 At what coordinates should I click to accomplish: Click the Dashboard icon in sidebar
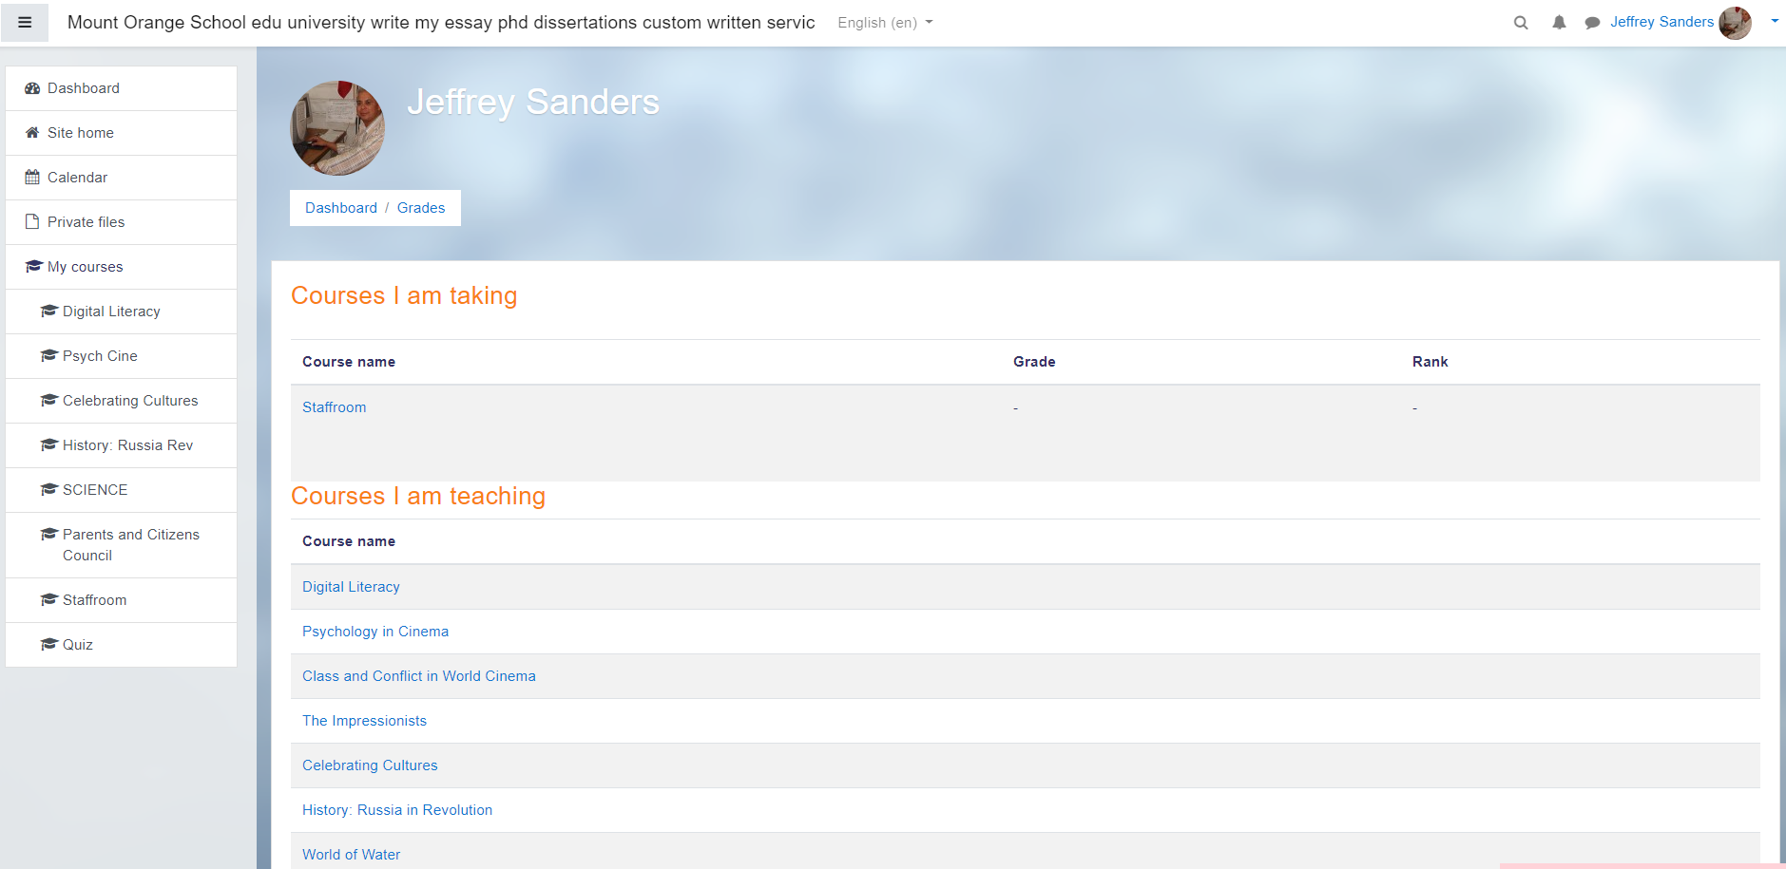(32, 88)
